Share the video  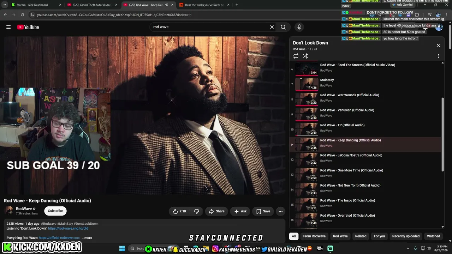[216, 211]
